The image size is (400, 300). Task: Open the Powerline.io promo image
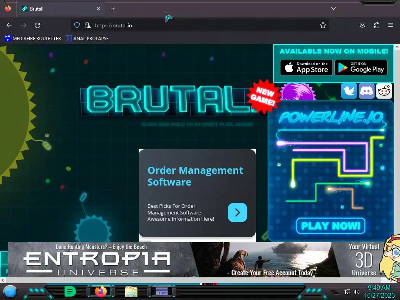331,170
